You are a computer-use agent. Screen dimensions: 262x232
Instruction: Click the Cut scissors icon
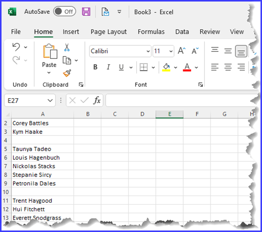(x=67, y=47)
